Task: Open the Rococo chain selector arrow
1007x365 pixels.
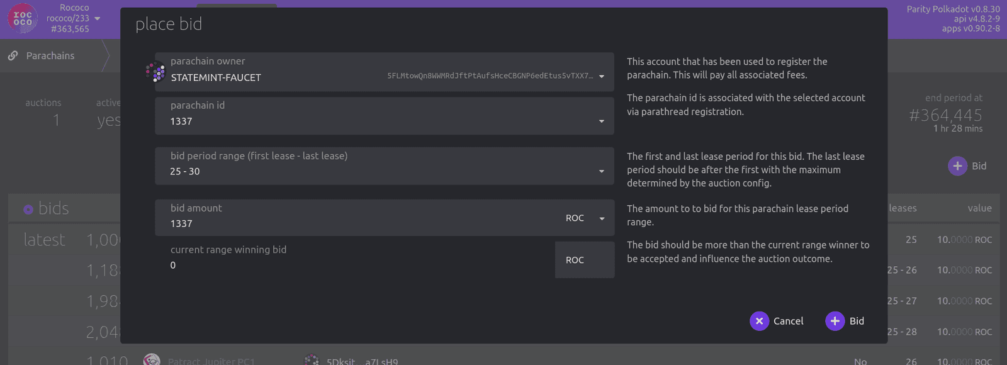Action: pos(98,19)
